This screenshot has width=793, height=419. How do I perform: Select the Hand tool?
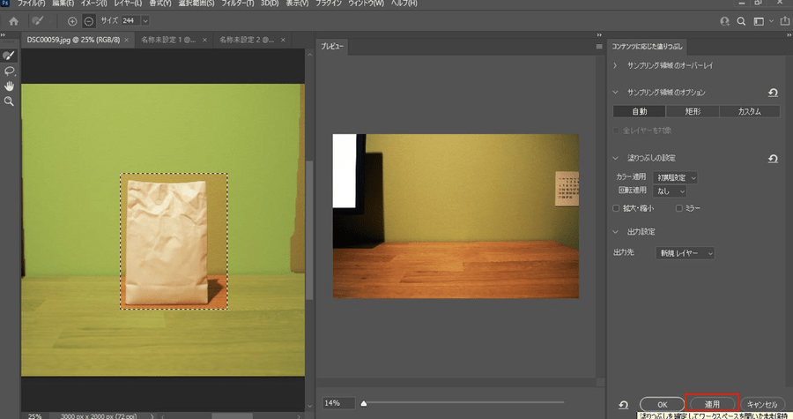pyautogui.click(x=10, y=86)
